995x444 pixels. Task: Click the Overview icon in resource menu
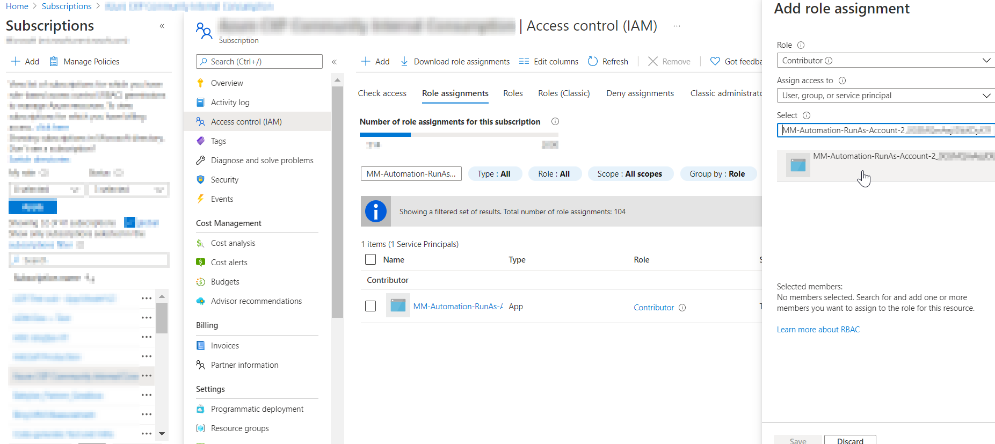coord(200,83)
